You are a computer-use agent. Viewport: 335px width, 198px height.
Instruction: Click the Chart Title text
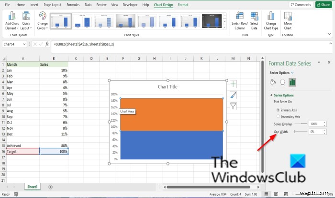click(x=167, y=87)
